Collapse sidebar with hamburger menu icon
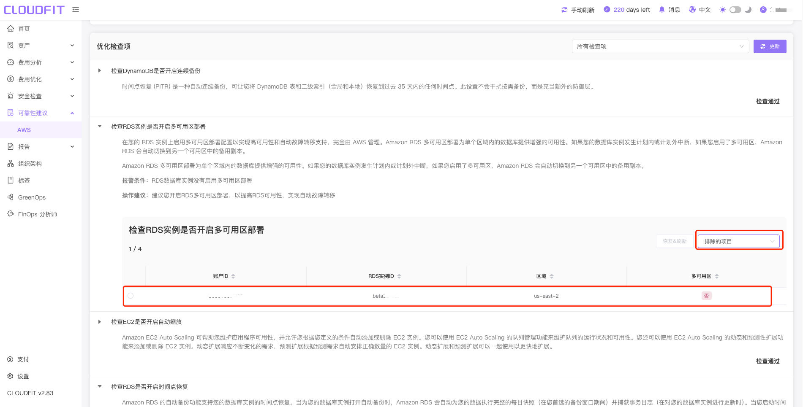The height and width of the screenshot is (407, 803). click(x=76, y=10)
